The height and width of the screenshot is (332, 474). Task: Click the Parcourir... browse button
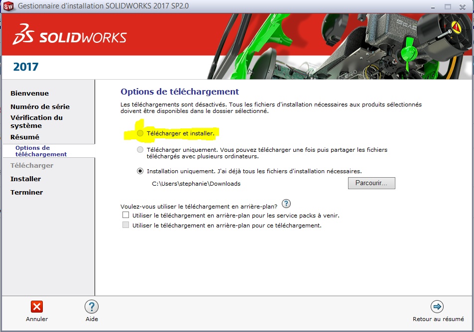pyautogui.click(x=371, y=183)
